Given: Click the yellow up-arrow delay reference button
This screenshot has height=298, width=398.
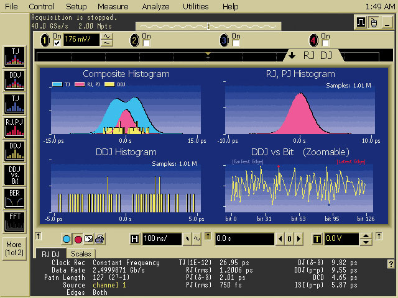Looking at the screenshot, I should [x=208, y=237].
